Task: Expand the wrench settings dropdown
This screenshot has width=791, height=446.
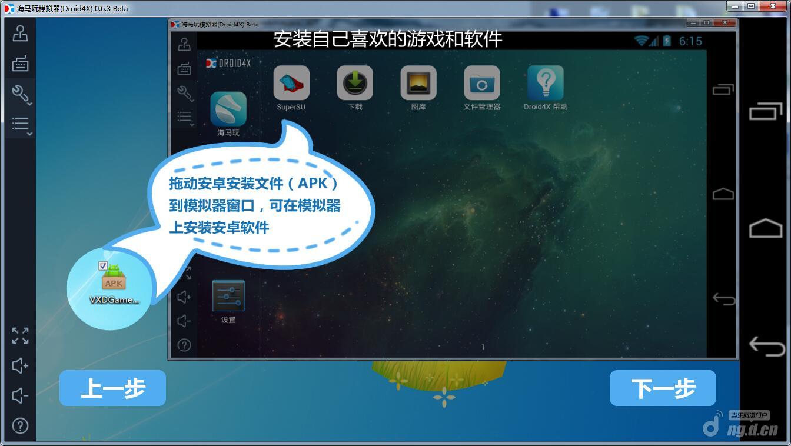Action: (20, 94)
